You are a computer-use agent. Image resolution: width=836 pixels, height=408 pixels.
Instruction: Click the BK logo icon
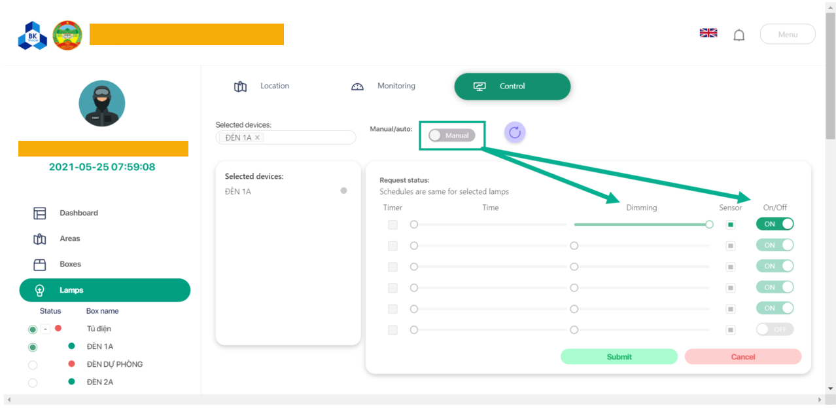point(33,36)
